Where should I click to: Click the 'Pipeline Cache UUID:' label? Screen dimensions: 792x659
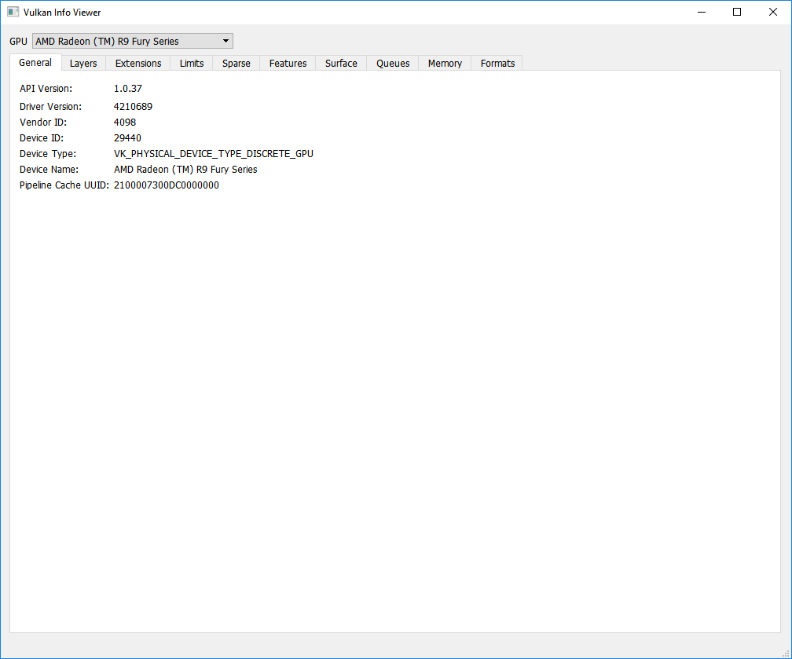coord(64,185)
